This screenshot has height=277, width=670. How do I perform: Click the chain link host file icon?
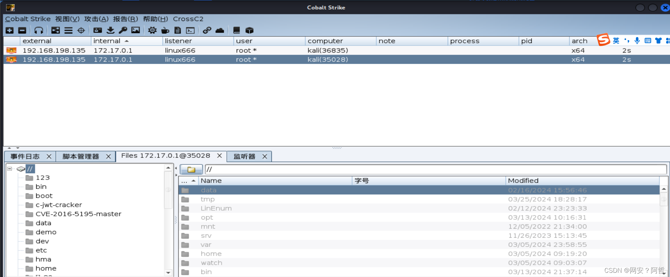207,31
